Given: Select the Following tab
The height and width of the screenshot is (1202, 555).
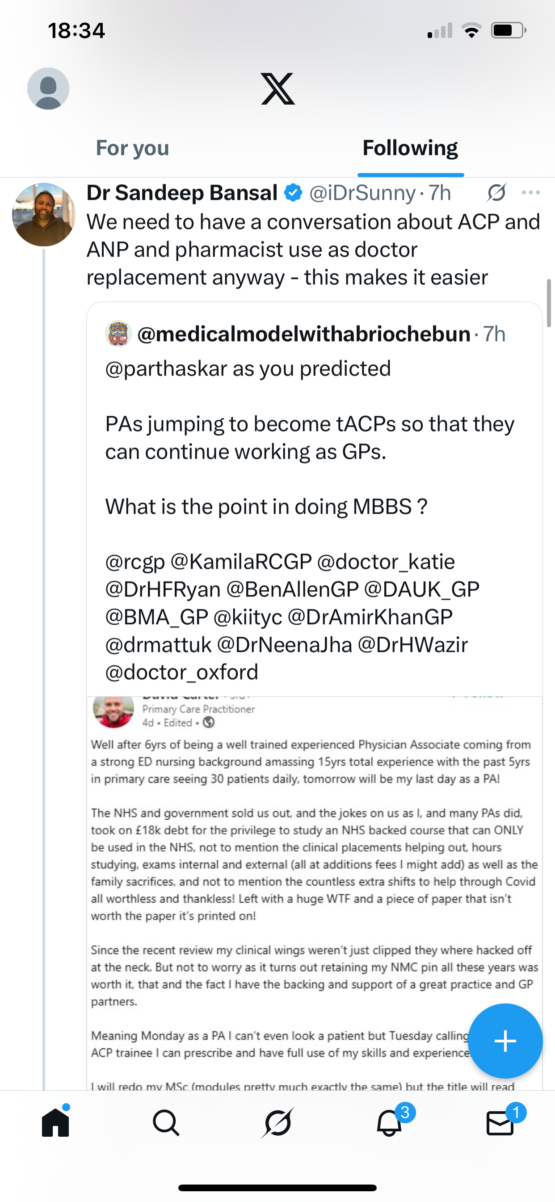Looking at the screenshot, I should (410, 148).
